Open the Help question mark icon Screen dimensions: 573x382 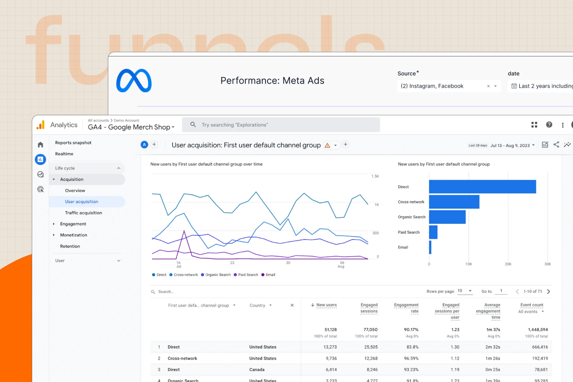(x=549, y=125)
